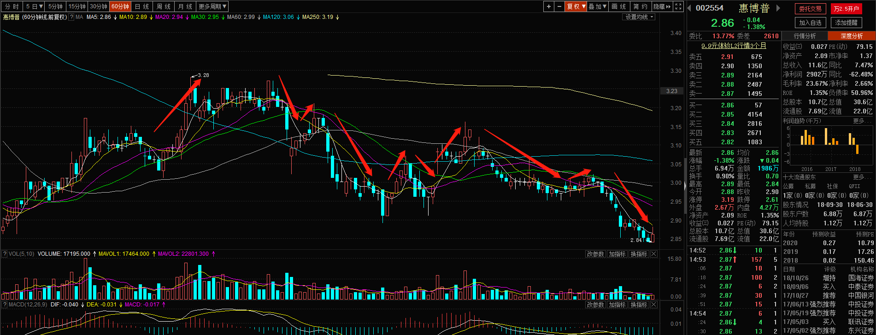Viewport: 876px width, 335px height.
Task: Click 2020 forecast earnings row
Action: pos(829,243)
